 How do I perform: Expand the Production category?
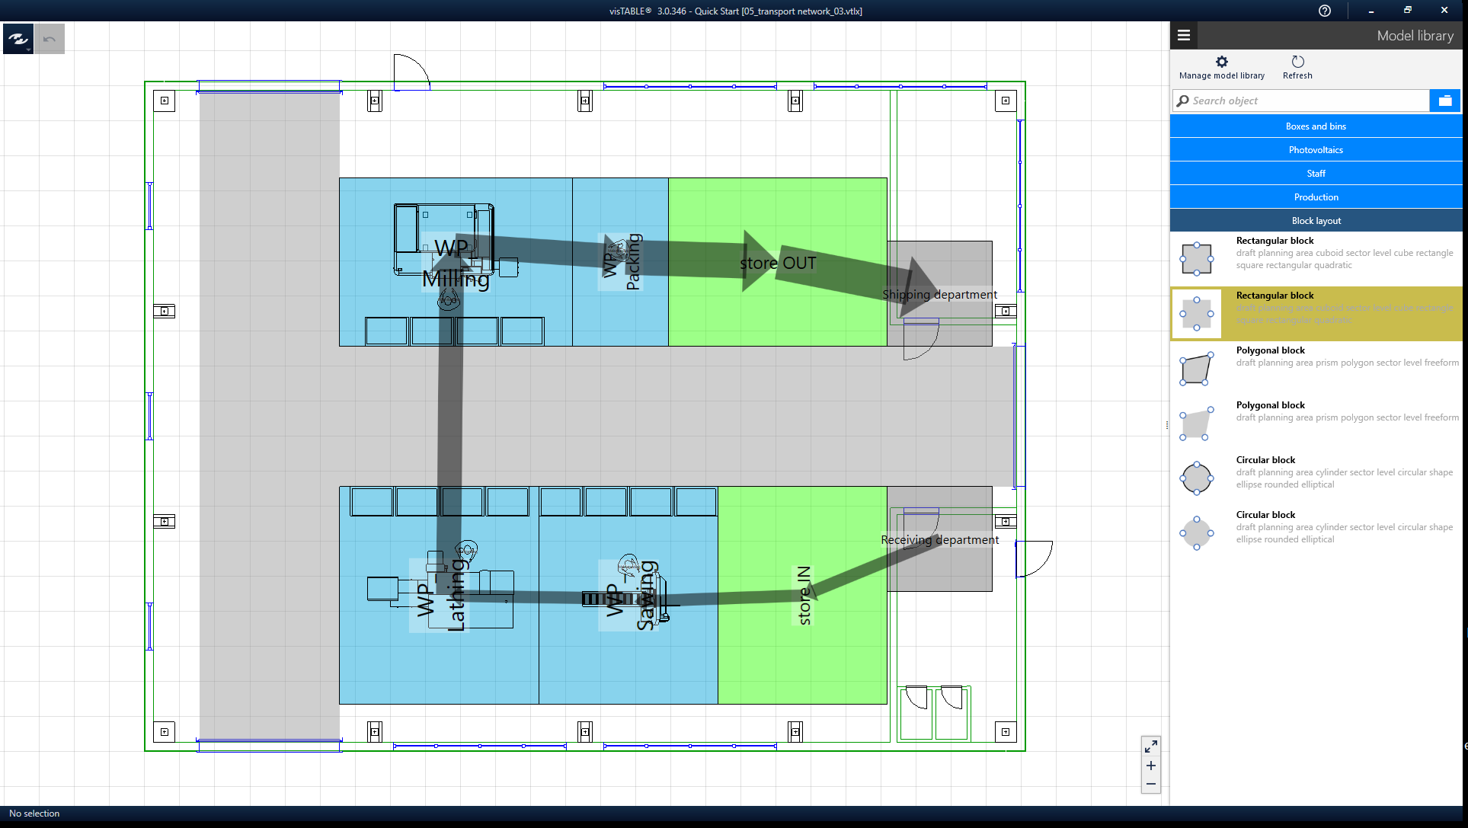[x=1316, y=197]
